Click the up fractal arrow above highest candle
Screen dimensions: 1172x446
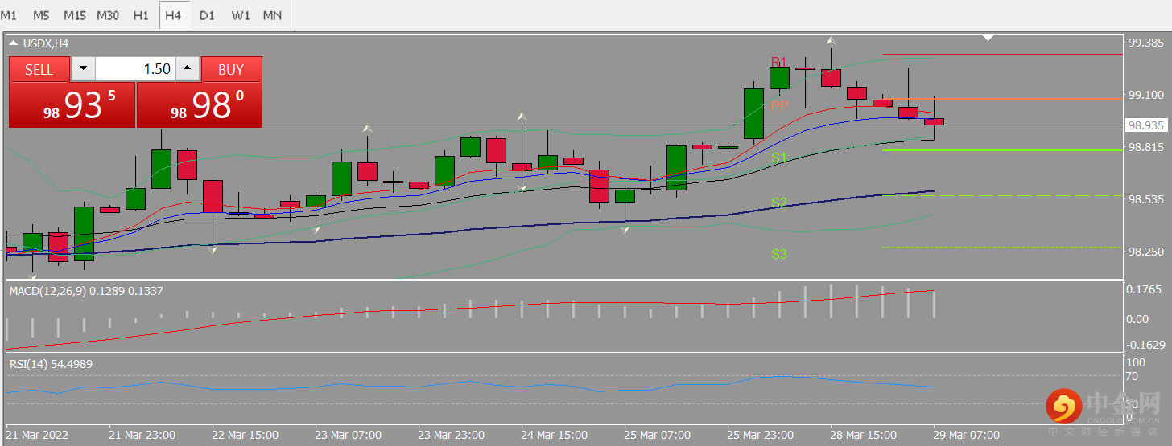[x=832, y=39]
